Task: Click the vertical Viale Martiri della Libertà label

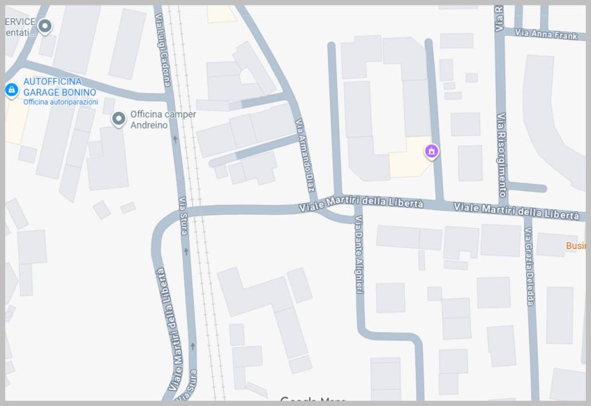Action: (x=170, y=329)
